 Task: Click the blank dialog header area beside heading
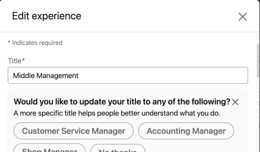pyautogui.click(x=159, y=16)
